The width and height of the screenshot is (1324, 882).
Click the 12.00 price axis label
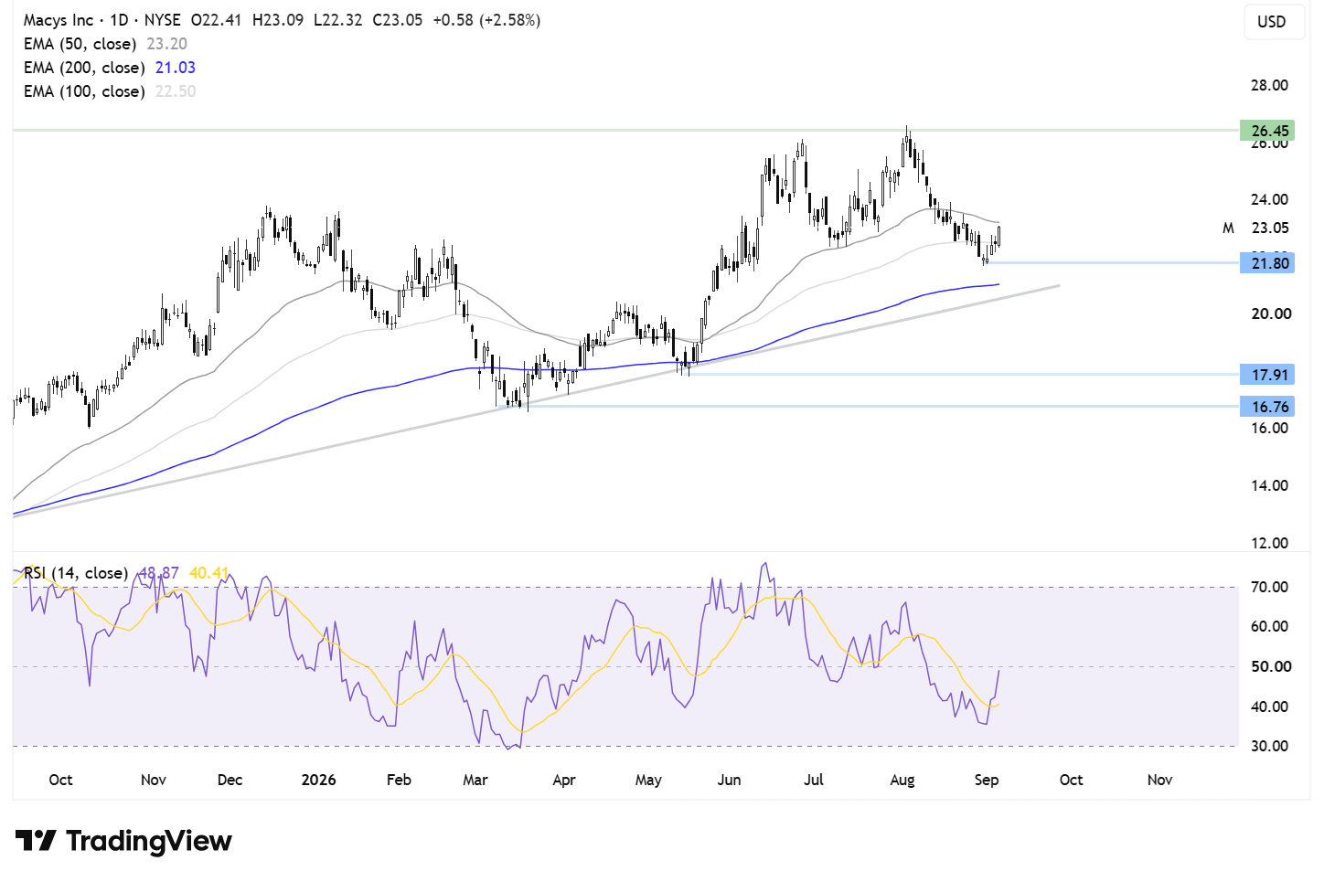point(1270,544)
